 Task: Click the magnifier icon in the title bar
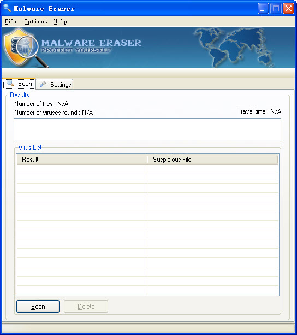tap(7, 8)
